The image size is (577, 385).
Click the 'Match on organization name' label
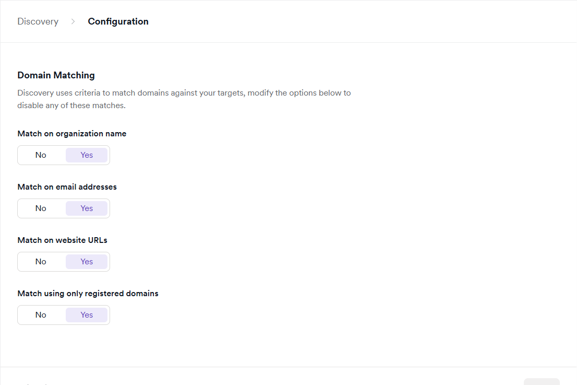tap(71, 134)
